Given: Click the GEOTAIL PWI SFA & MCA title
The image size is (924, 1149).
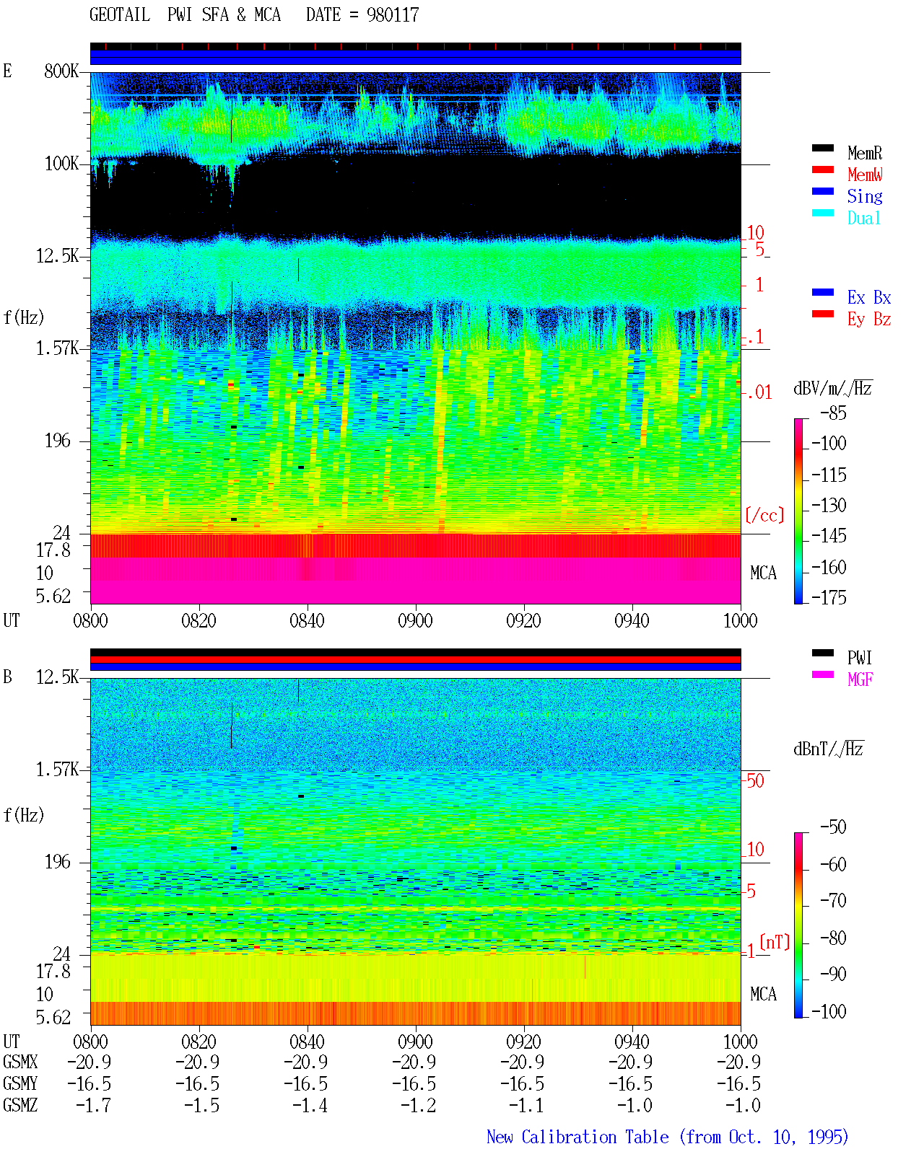Looking at the screenshot, I should (x=185, y=15).
